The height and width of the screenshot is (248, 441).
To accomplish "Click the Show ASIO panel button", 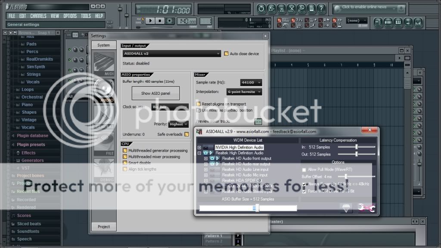I will click(x=155, y=93).
